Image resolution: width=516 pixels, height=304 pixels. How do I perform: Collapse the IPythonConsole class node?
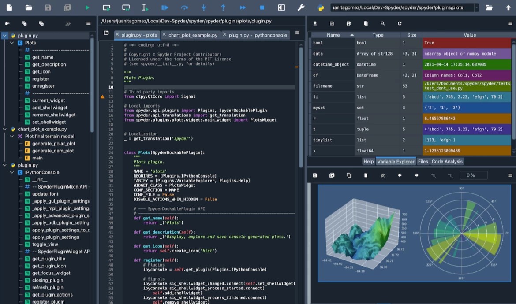(12, 173)
